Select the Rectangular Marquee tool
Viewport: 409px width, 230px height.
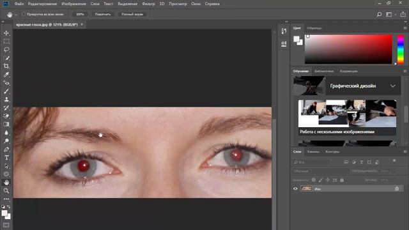6,41
